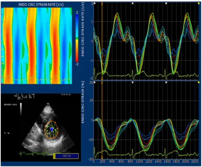Click the '-2' label below color scale
Viewport: 202px width, 167px height.
(x=77, y=64)
